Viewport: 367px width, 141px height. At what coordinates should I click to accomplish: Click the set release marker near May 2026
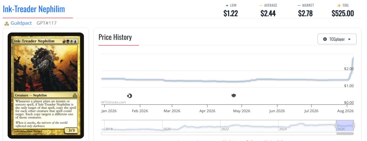(234, 96)
